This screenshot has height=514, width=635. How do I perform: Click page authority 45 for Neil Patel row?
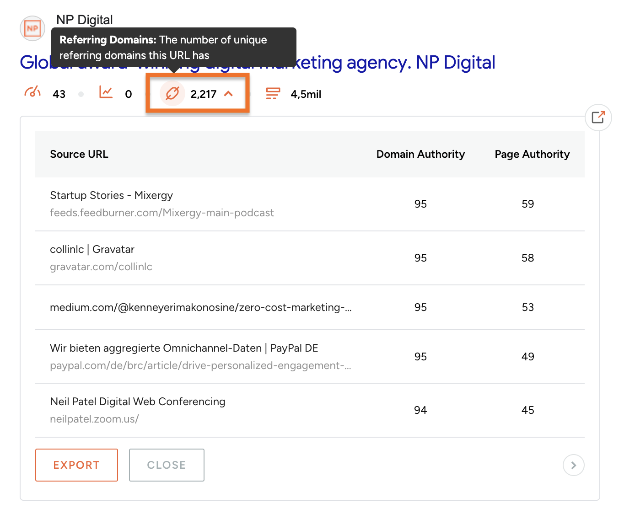click(528, 410)
